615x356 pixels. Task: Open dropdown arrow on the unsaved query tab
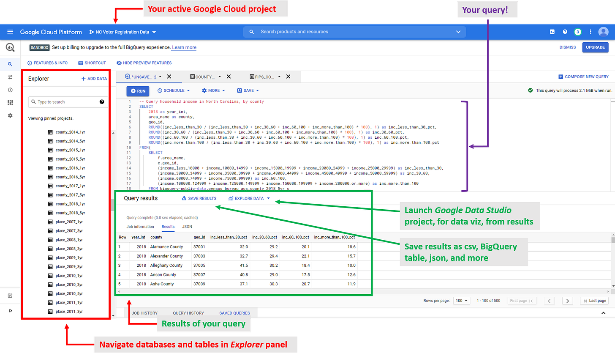[161, 77]
